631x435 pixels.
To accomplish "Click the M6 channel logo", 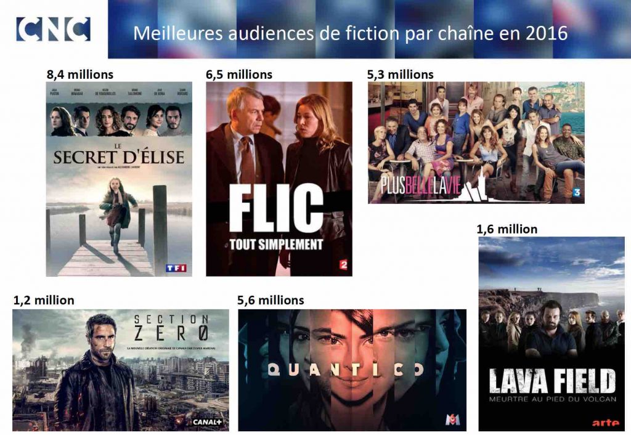I will click(x=452, y=420).
